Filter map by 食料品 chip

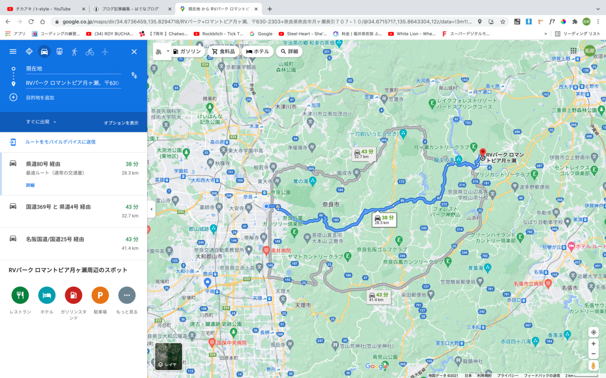[223, 51]
